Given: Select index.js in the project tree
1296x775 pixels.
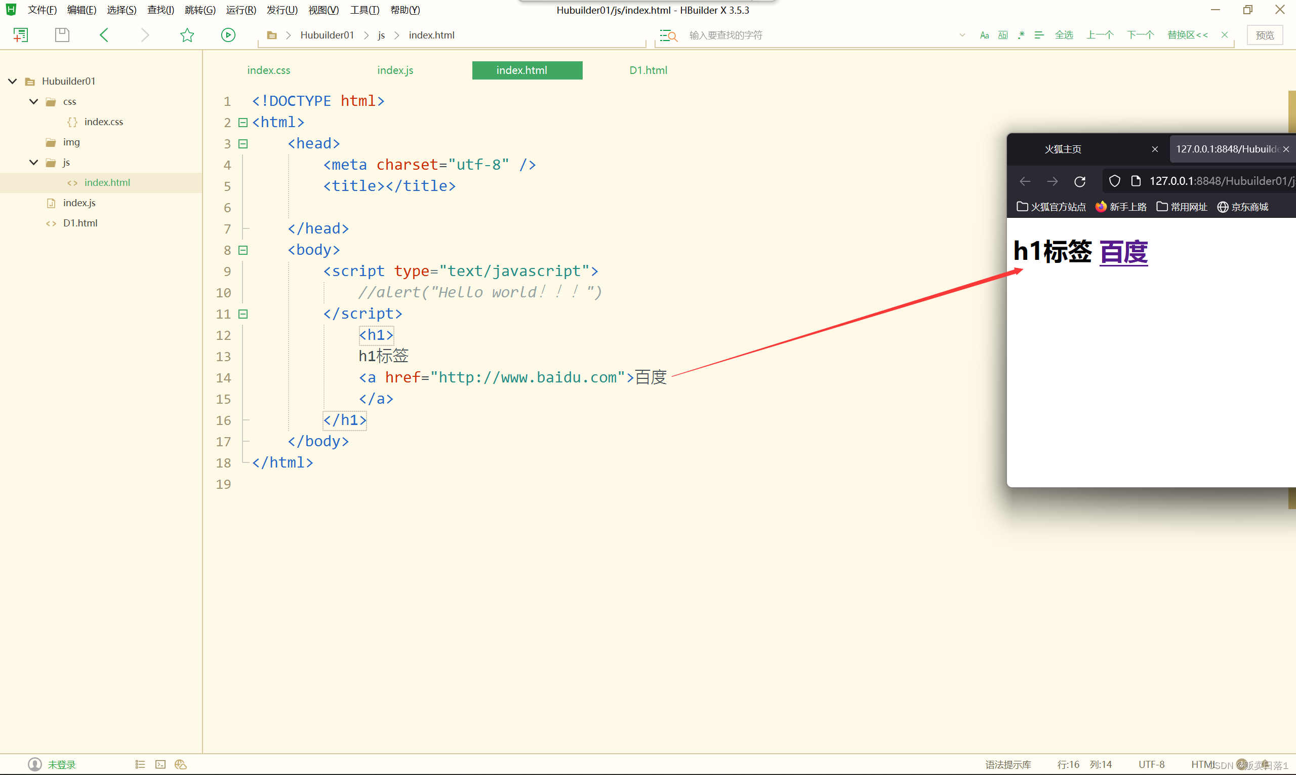Looking at the screenshot, I should coord(79,203).
